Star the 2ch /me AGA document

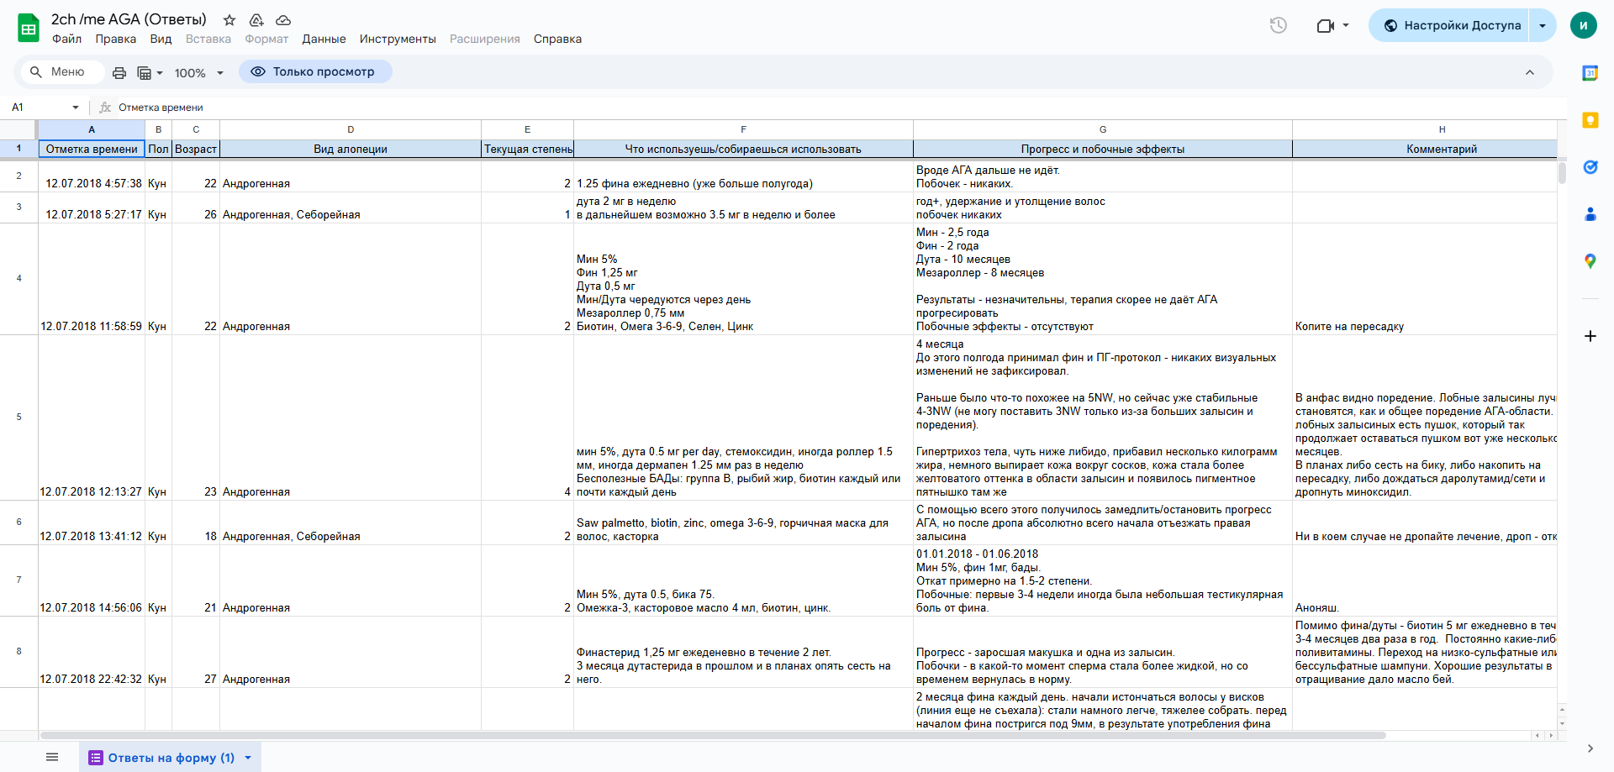(x=229, y=20)
